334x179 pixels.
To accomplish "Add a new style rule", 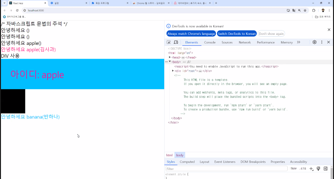I will click(x=311, y=168).
